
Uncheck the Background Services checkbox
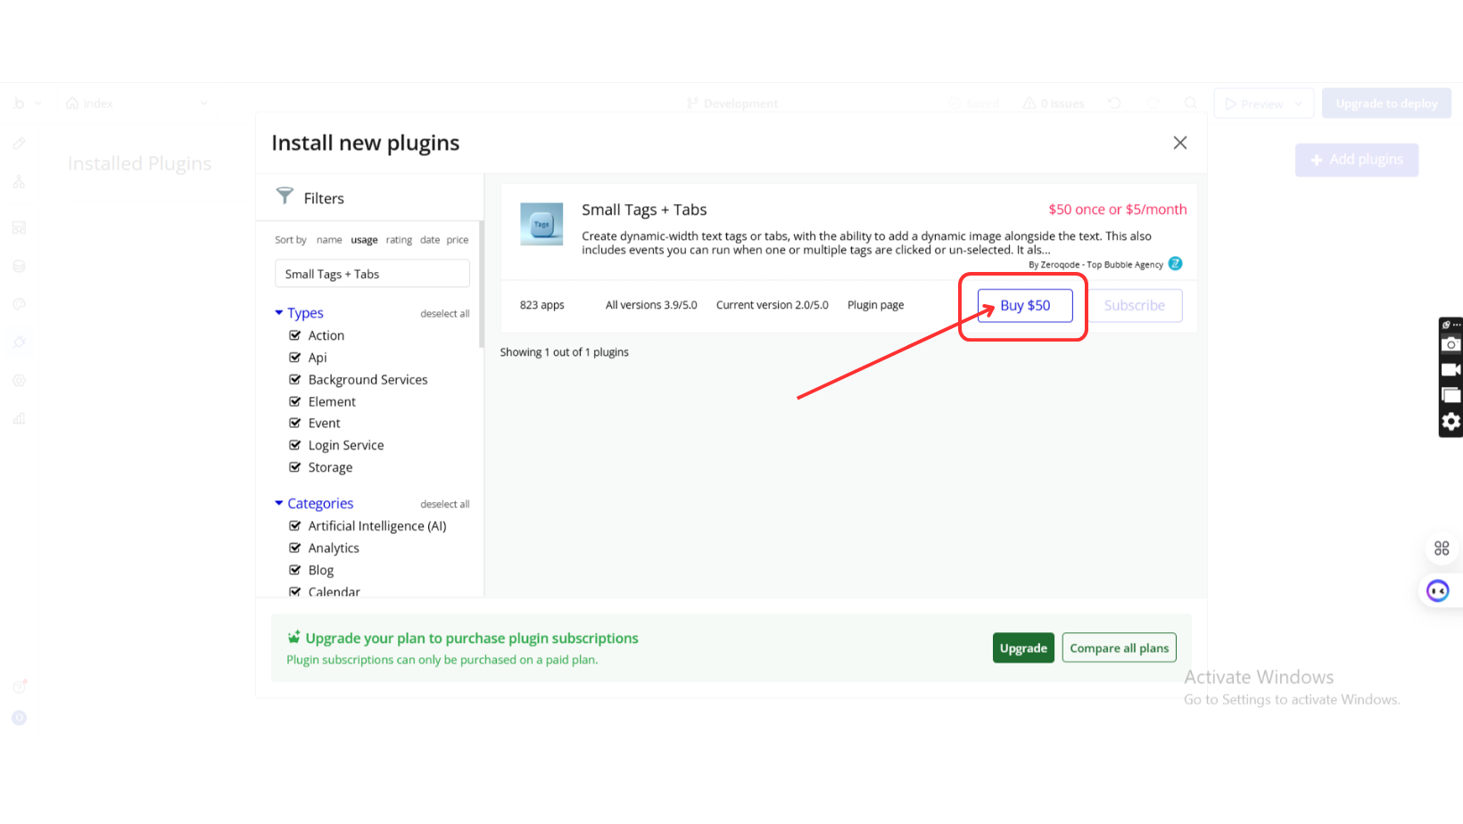(x=295, y=379)
